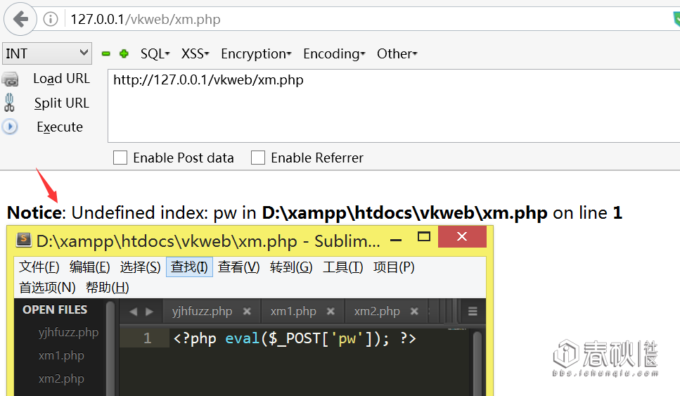Minimize the Sublime Text window
Screen dimensions: 680x396
click(396, 240)
